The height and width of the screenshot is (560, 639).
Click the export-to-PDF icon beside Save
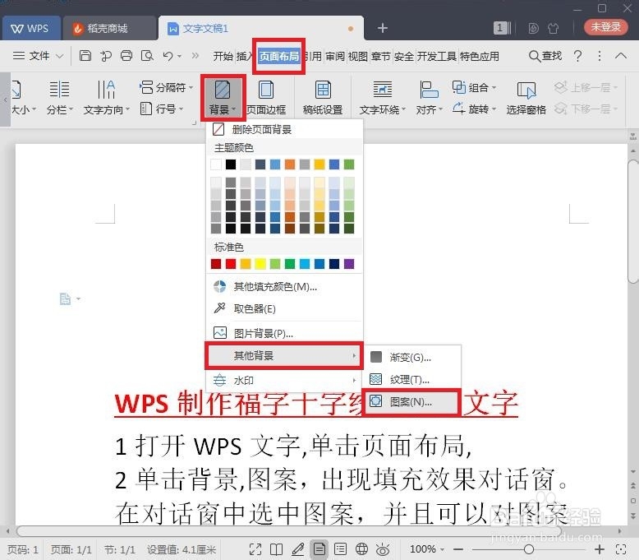coord(106,55)
